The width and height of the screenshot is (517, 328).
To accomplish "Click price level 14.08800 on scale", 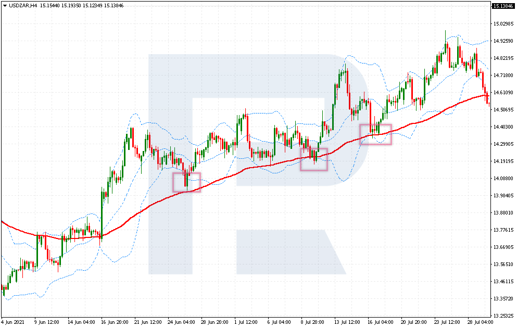I will 503,179.
